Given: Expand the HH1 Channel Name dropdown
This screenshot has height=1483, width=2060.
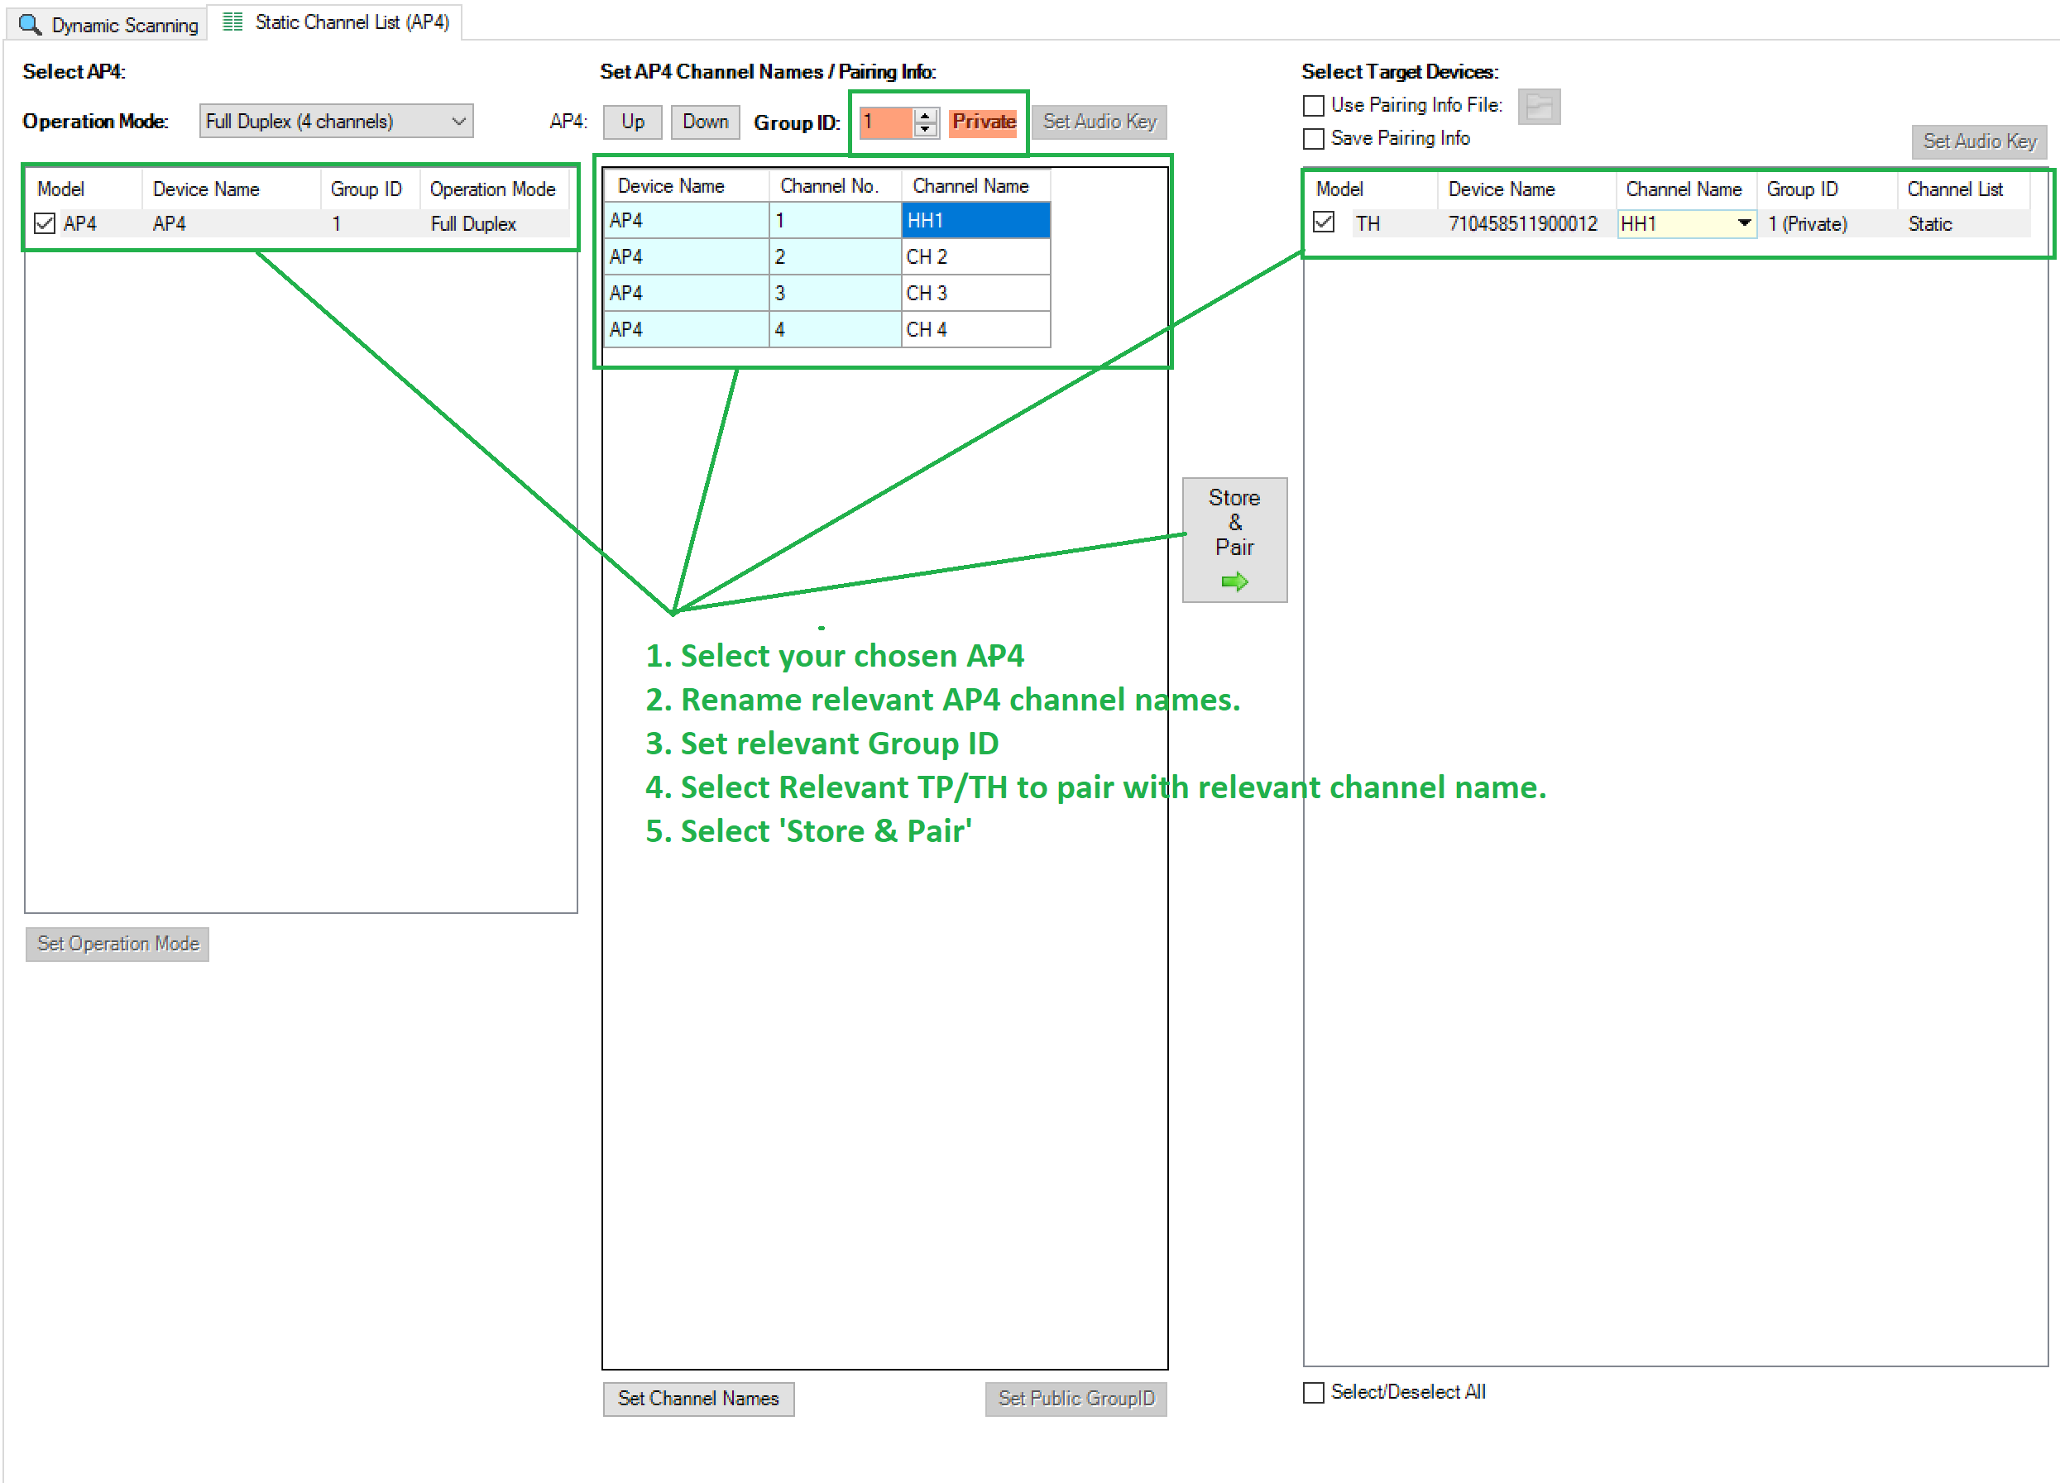Looking at the screenshot, I should coord(1744,223).
